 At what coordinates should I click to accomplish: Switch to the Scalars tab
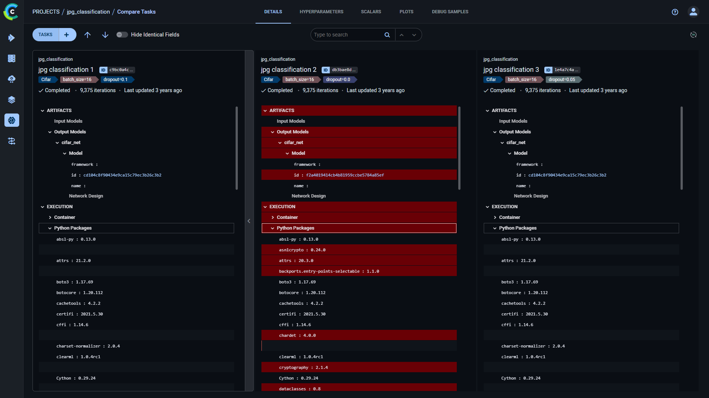tap(371, 12)
